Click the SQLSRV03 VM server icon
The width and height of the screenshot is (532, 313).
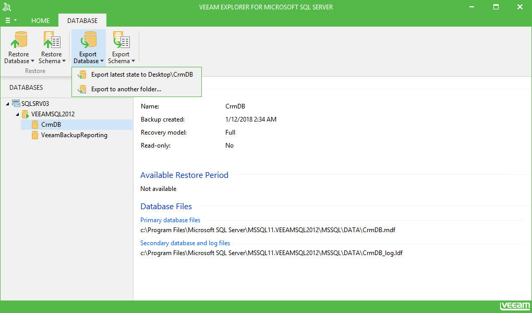(x=16, y=103)
